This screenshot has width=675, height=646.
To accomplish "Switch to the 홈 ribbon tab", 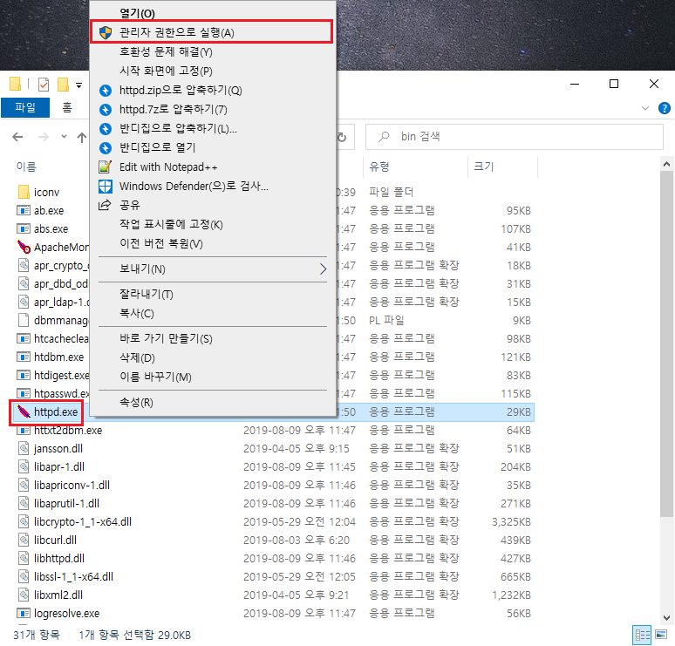I will [x=67, y=107].
